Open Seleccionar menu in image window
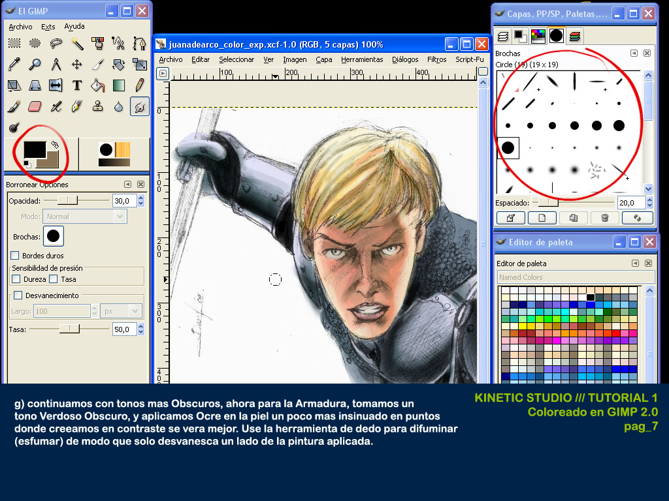The image size is (669, 501). tap(237, 59)
